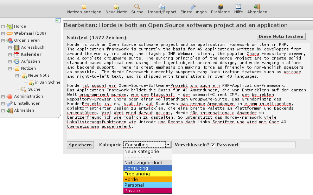
Task: Click the Suche magnifier toolbar icon
Action: tap(137, 7)
